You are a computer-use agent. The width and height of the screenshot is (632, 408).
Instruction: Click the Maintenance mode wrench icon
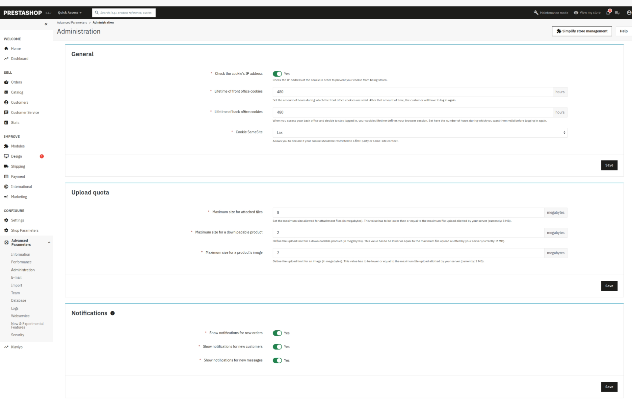tap(536, 13)
